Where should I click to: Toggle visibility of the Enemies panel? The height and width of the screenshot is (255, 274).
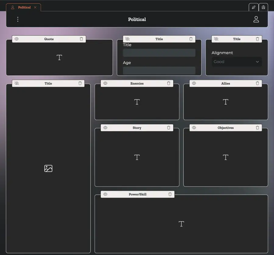click(x=105, y=83)
